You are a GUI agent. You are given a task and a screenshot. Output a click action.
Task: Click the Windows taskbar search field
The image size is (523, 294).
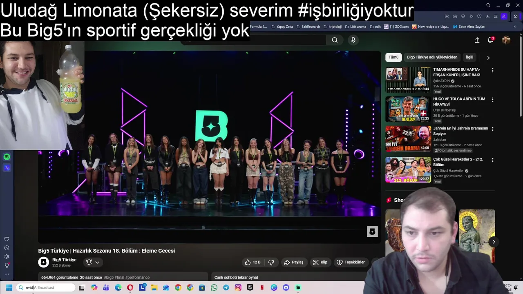click(x=46, y=287)
